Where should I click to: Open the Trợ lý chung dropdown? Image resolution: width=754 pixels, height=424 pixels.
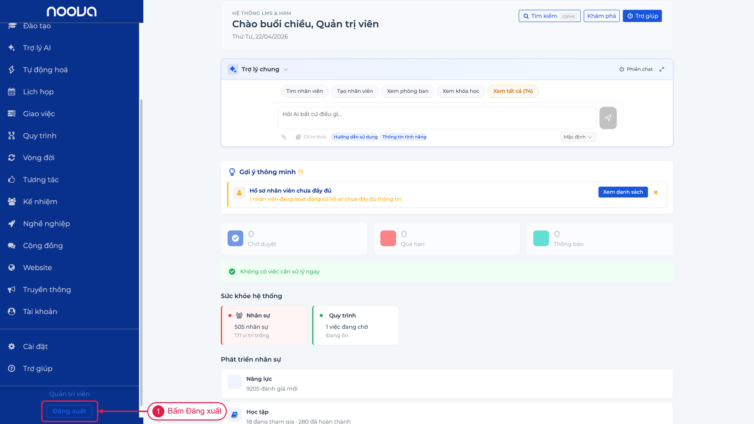coord(286,70)
